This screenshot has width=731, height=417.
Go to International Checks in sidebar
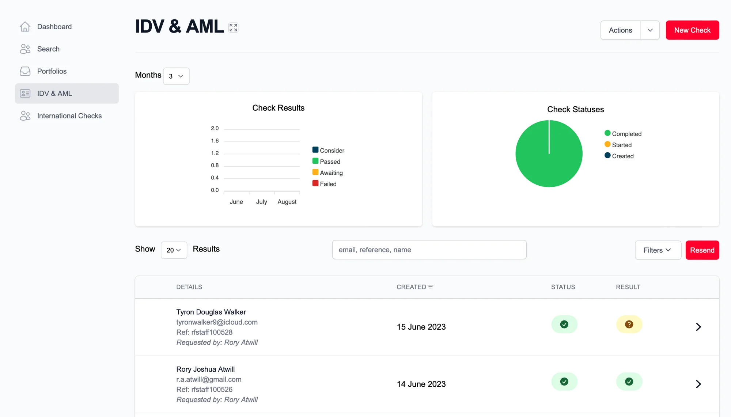click(69, 116)
